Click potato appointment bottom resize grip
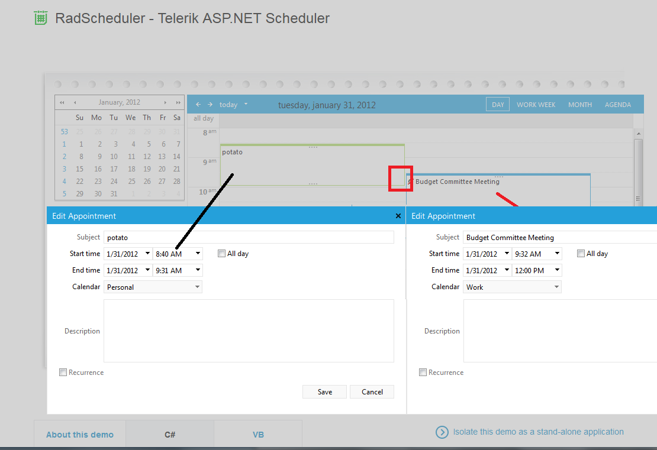Screen dimensions: 657x450 click(313, 184)
